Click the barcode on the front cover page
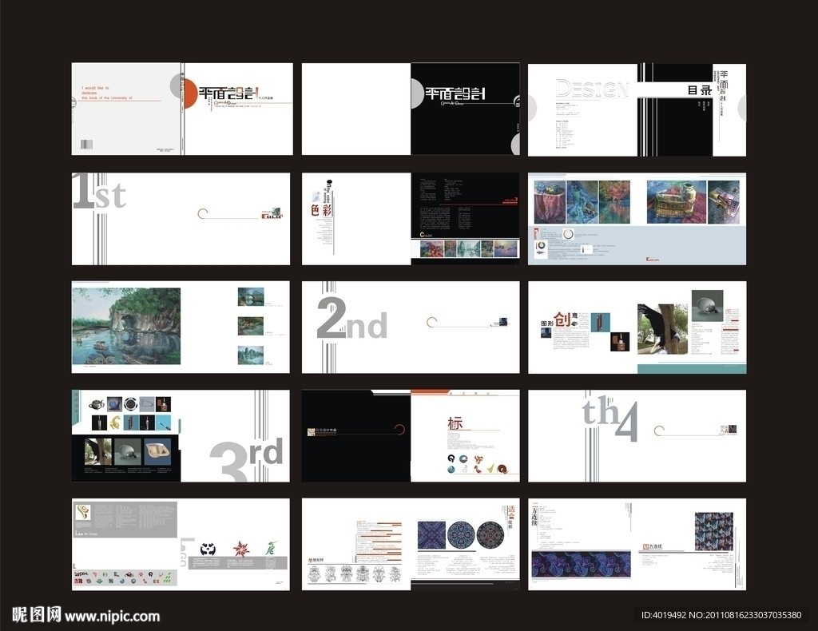This screenshot has width=818, height=631. pyautogui.click(x=87, y=145)
